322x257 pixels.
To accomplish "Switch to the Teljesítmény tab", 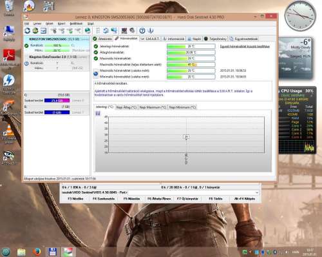I will point(215,39).
